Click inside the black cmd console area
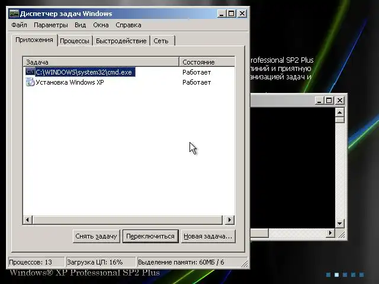The width and height of the screenshot is (379, 284). coord(293,168)
